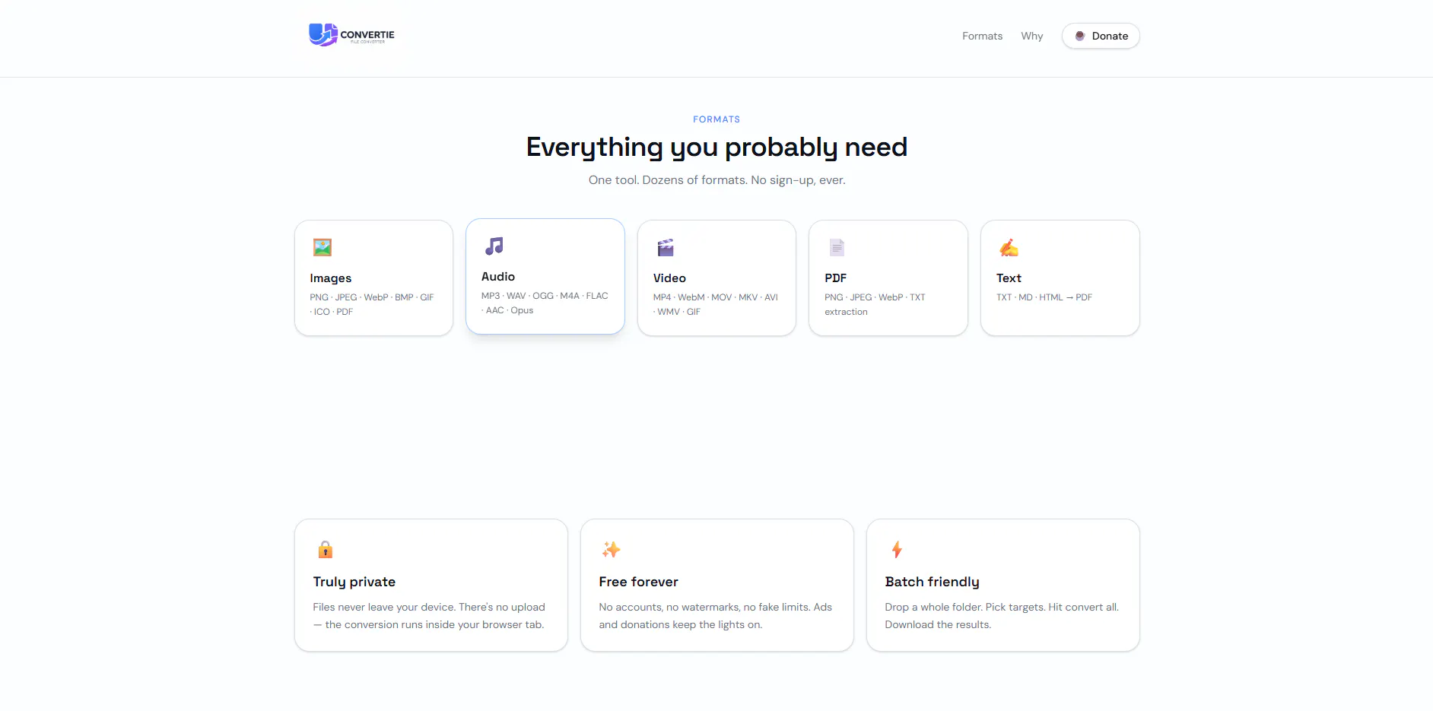Click the Free forever sparkles icon
This screenshot has height=711, width=1433.
[611, 549]
